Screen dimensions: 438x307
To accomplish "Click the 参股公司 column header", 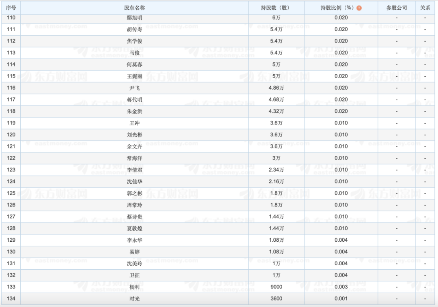I will (x=396, y=8).
